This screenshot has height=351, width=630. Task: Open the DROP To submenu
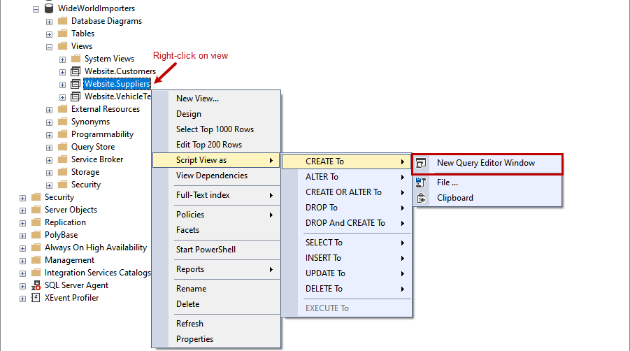(x=346, y=208)
